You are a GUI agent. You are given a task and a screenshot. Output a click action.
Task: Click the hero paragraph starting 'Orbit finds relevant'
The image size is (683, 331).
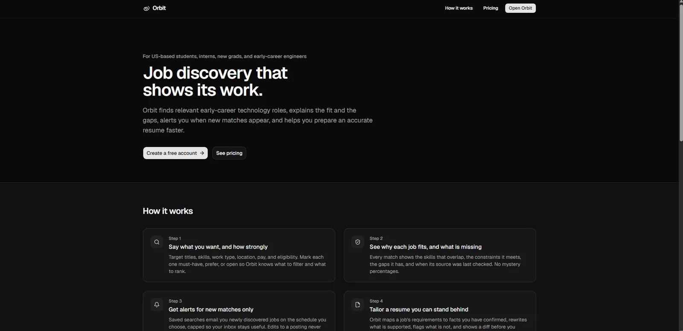257,120
